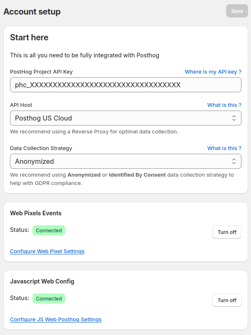
Task: Turn off Javascript Web Config
Action: 226,300
